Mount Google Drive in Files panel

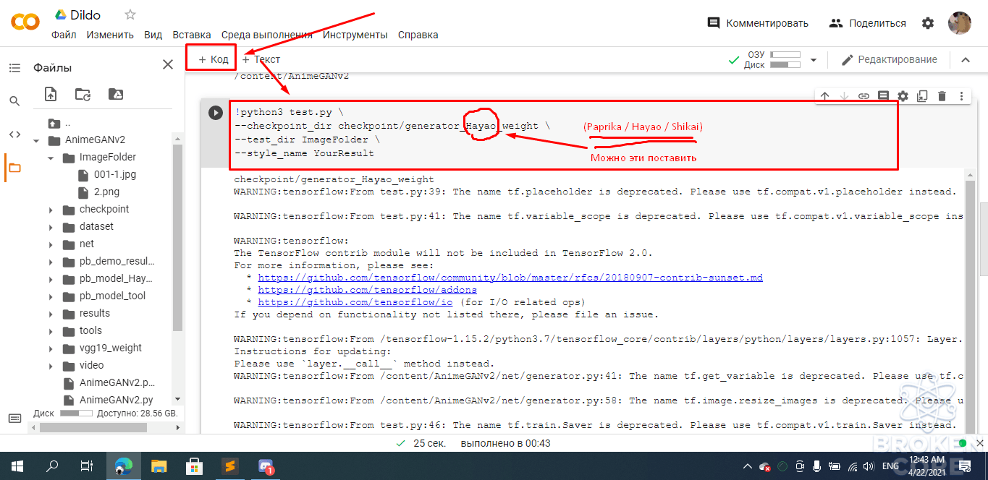[115, 94]
